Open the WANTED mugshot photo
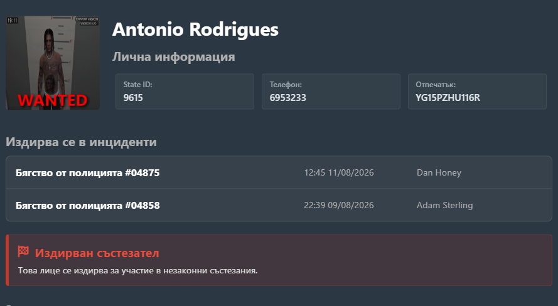558x306 pixels. [53, 63]
